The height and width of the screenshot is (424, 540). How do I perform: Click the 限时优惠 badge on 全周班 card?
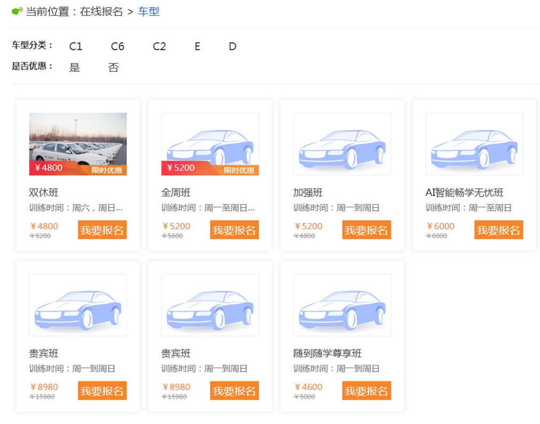coord(239,170)
